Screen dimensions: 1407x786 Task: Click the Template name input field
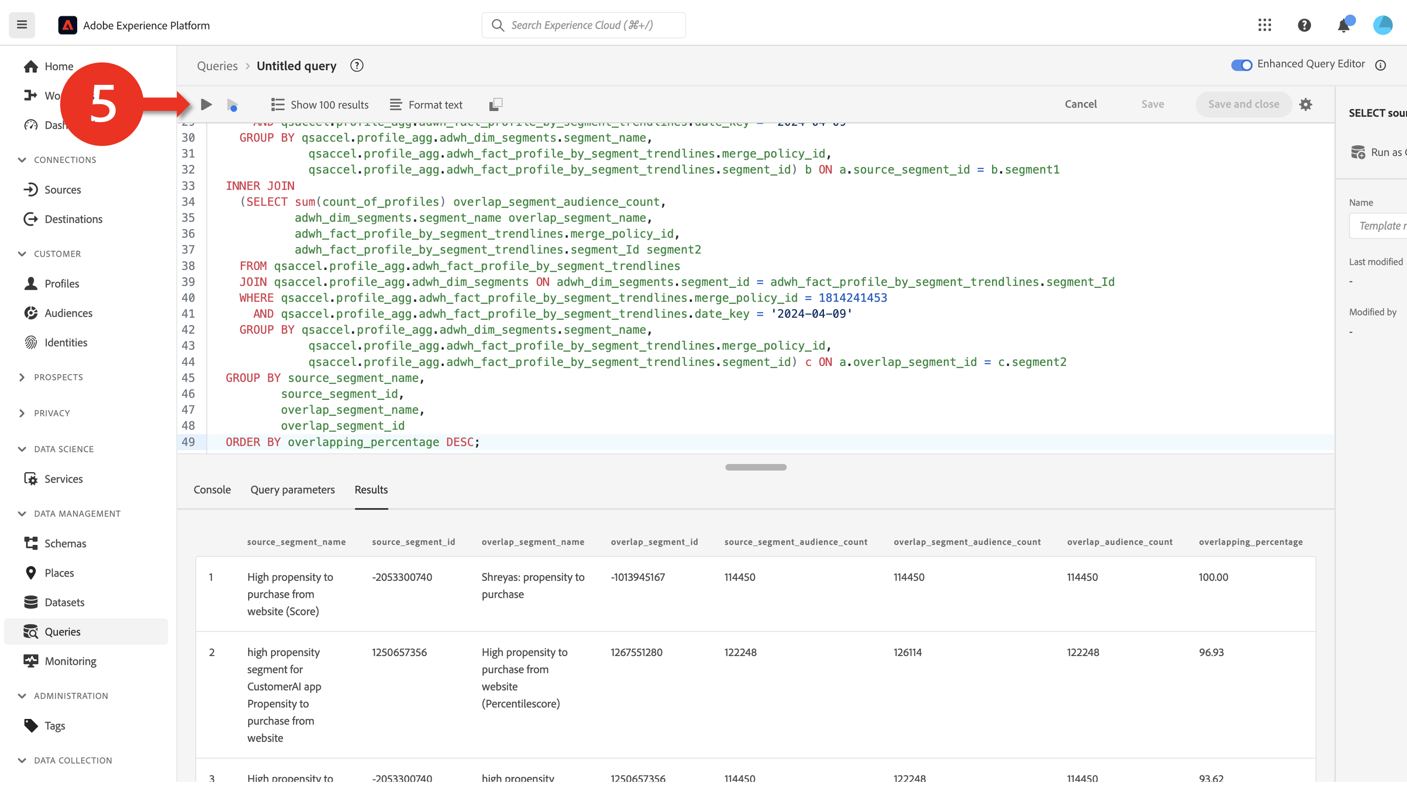pyautogui.click(x=1381, y=225)
